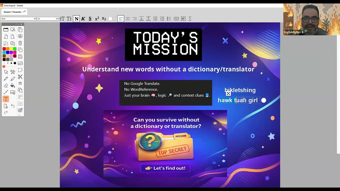The image size is (340, 191).
Task: Click the monitor-with-wrench profile icon
Action: click(x=13, y=30)
